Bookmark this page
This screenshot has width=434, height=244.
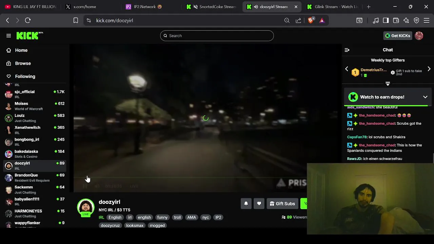click(x=76, y=20)
